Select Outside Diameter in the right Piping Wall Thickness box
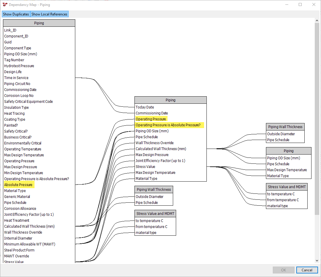 (281, 134)
